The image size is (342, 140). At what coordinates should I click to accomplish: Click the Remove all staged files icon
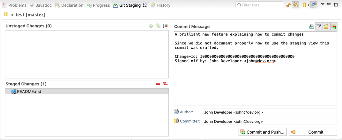165,84
